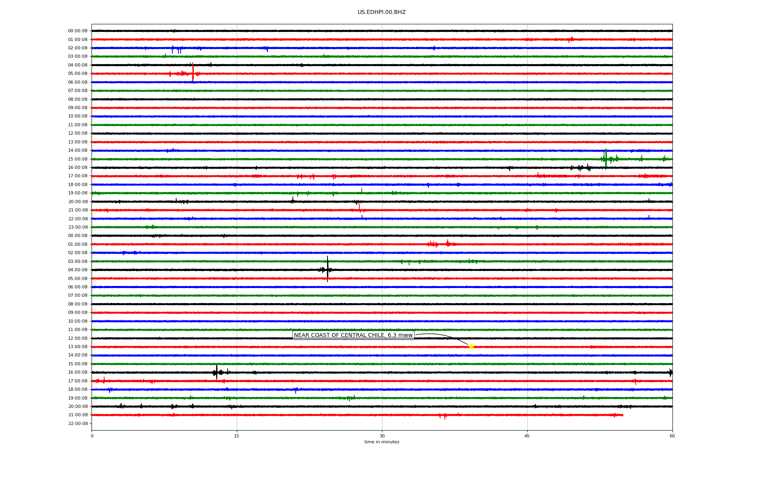Click the NEAR COAST OF CENTRAL CHILE annotation box
Screen dimensions: 764x478
tap(353, 335)
